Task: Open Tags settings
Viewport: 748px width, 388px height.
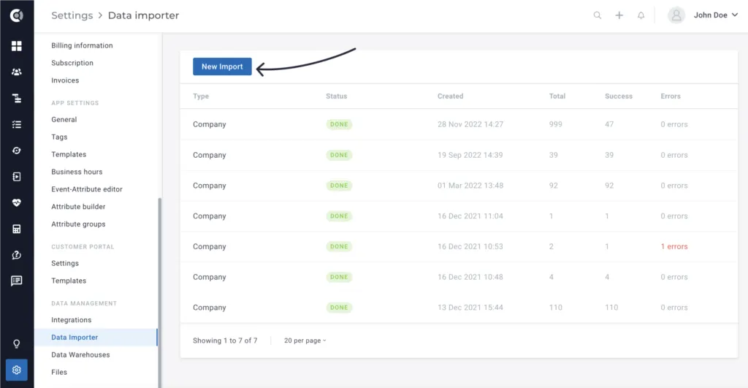Action: [60, 137]
